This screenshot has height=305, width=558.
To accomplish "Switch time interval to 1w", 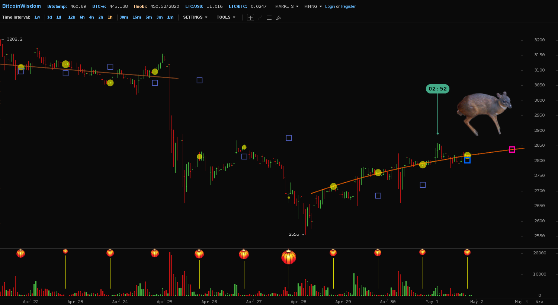I will pyautogui.click(x=37, y=17).
